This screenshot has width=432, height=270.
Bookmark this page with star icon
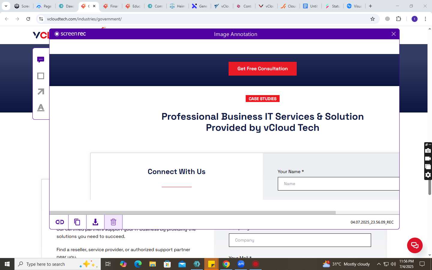tap(373, 19)
